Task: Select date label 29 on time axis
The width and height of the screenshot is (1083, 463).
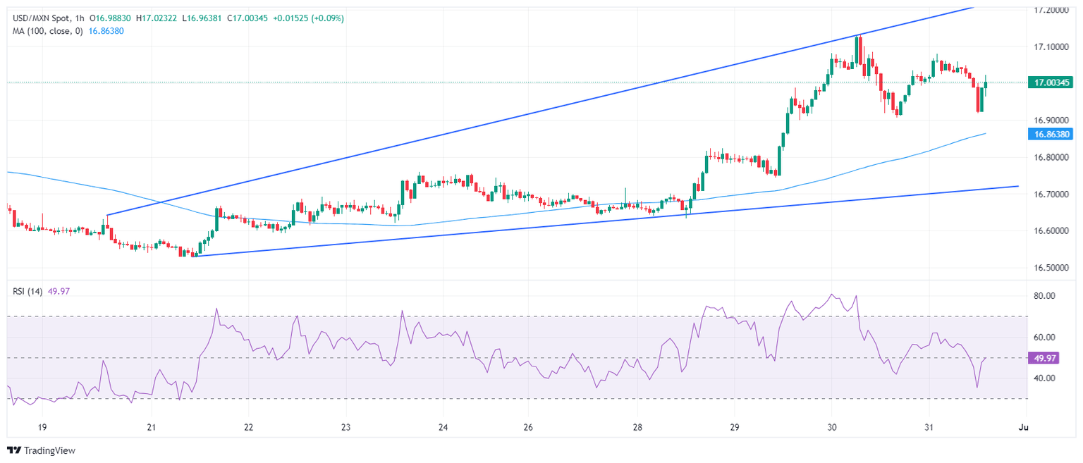Action: 734,427
